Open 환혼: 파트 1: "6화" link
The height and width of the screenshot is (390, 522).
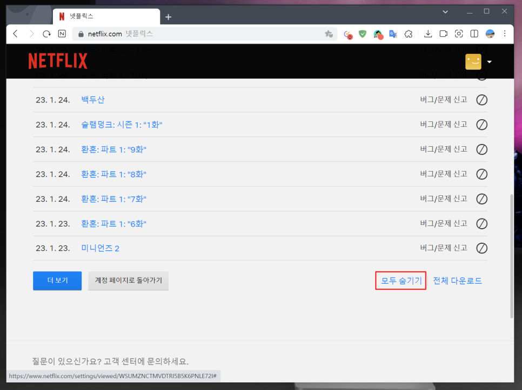[113, 223]
